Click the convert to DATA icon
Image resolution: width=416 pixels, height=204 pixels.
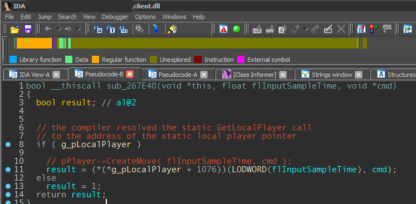[270, 29]
